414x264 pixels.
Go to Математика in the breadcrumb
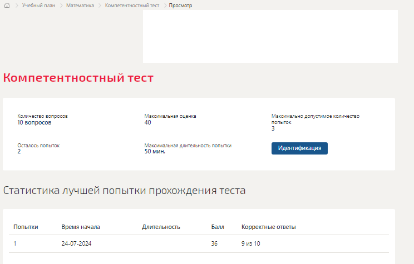[x=80, y=6]
